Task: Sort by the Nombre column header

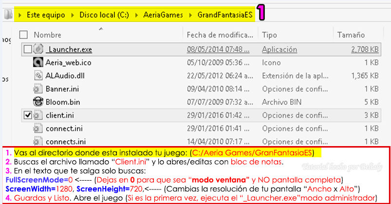Action: (47, 35)
